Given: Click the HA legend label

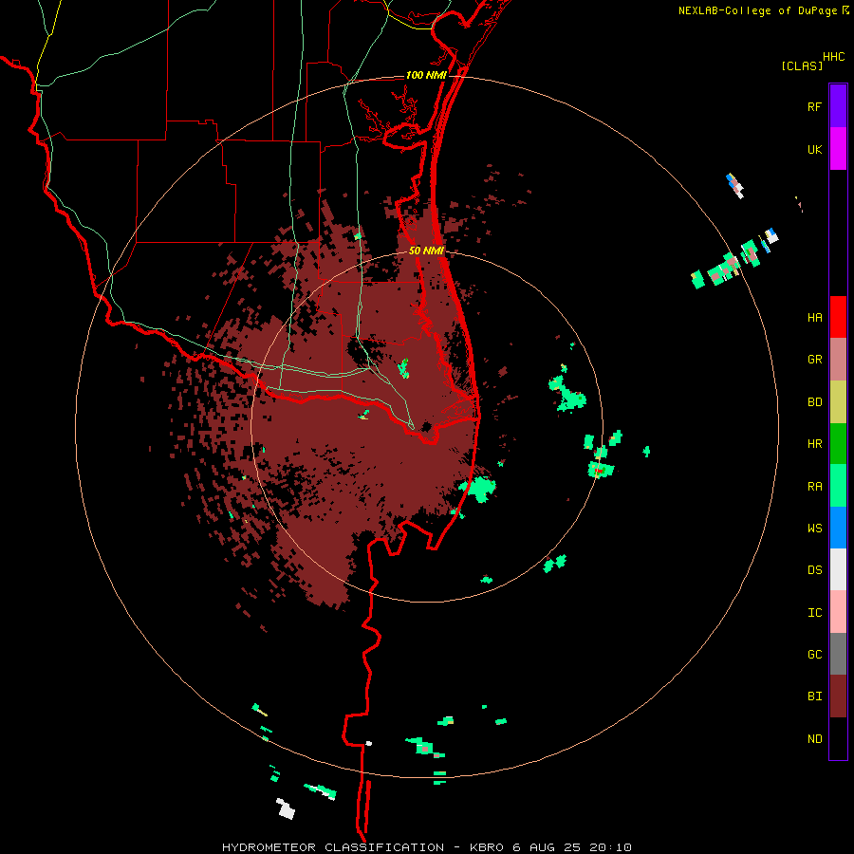Looking at the screenshot, I should tap(814, 317).
